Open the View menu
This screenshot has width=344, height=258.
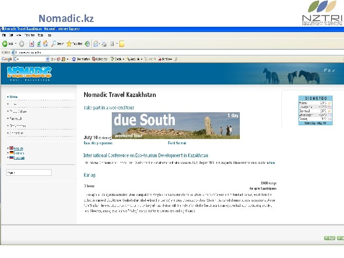[x=19, y=35]
